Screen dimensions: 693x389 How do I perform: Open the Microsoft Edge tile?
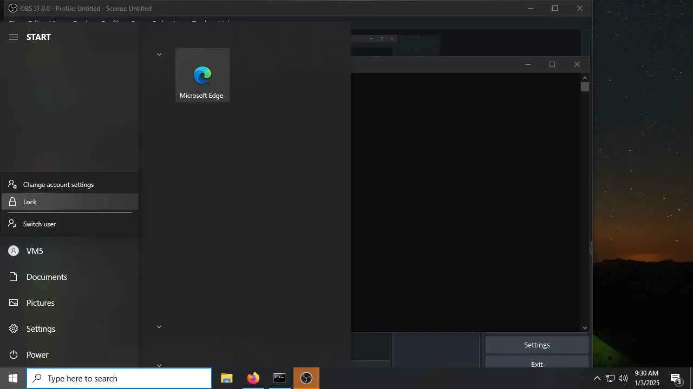tap(202, 75)
